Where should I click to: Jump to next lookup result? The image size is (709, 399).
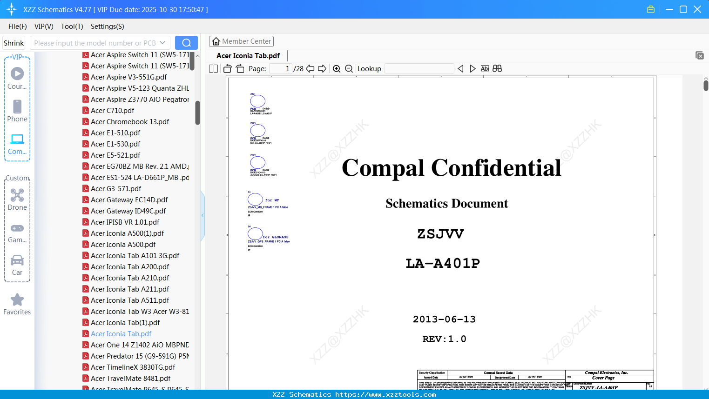pyautogui.click(x=473, y=69)
